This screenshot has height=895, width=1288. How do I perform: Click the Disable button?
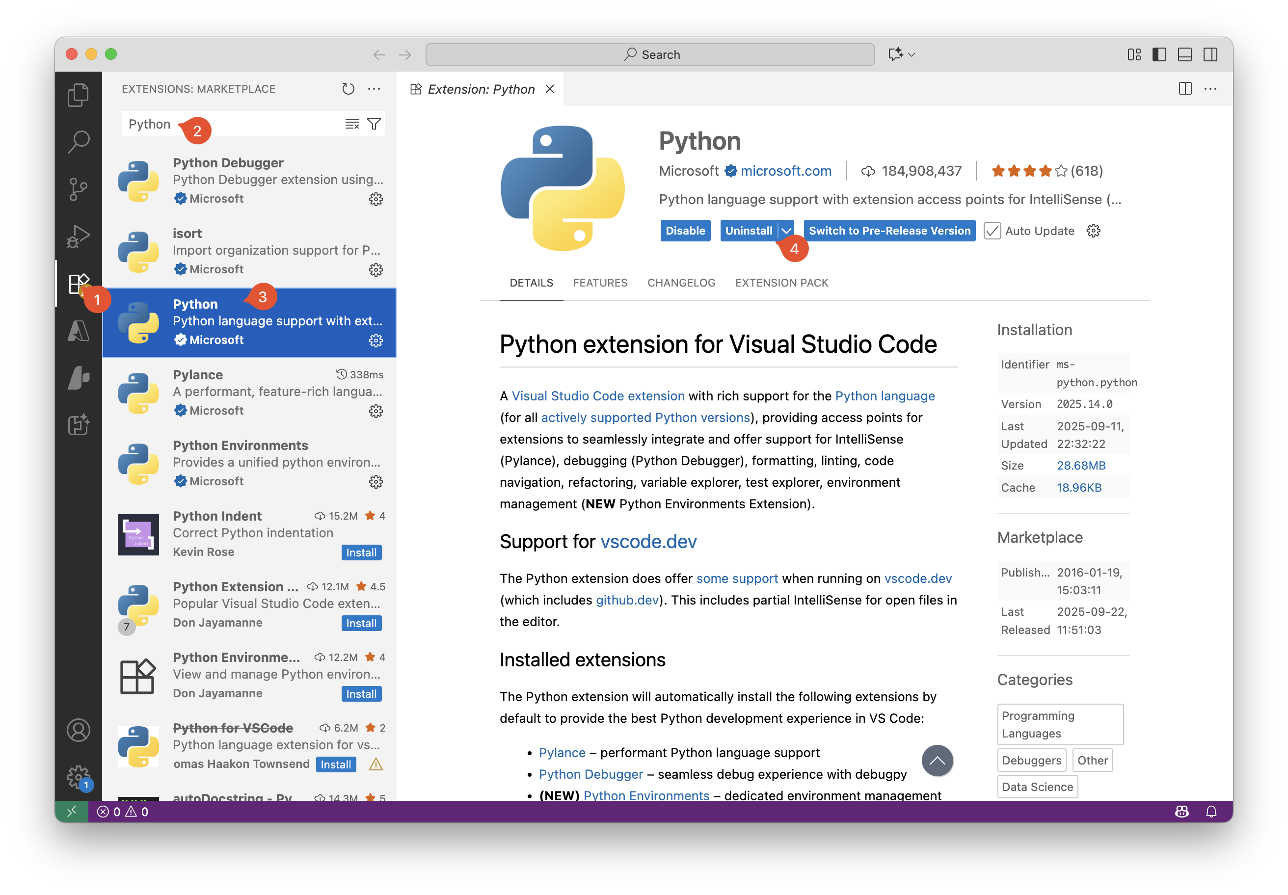[x=685, y=231]
